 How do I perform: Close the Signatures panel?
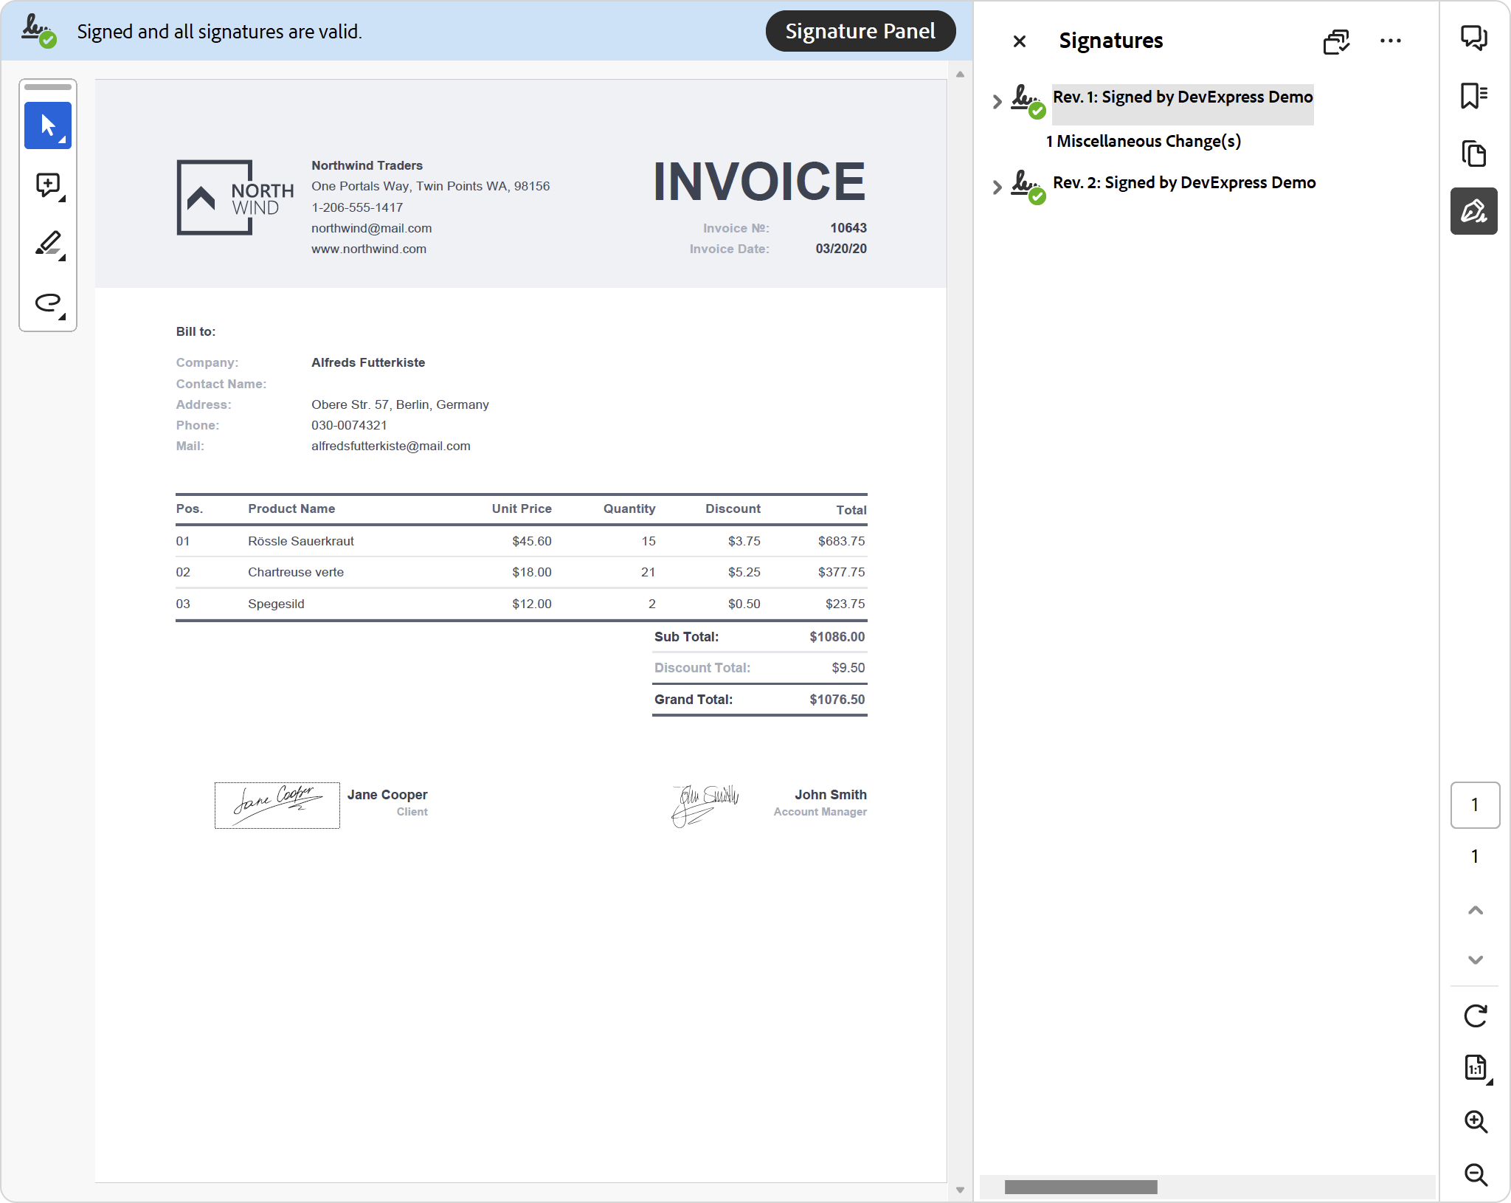click(1017, 41)
